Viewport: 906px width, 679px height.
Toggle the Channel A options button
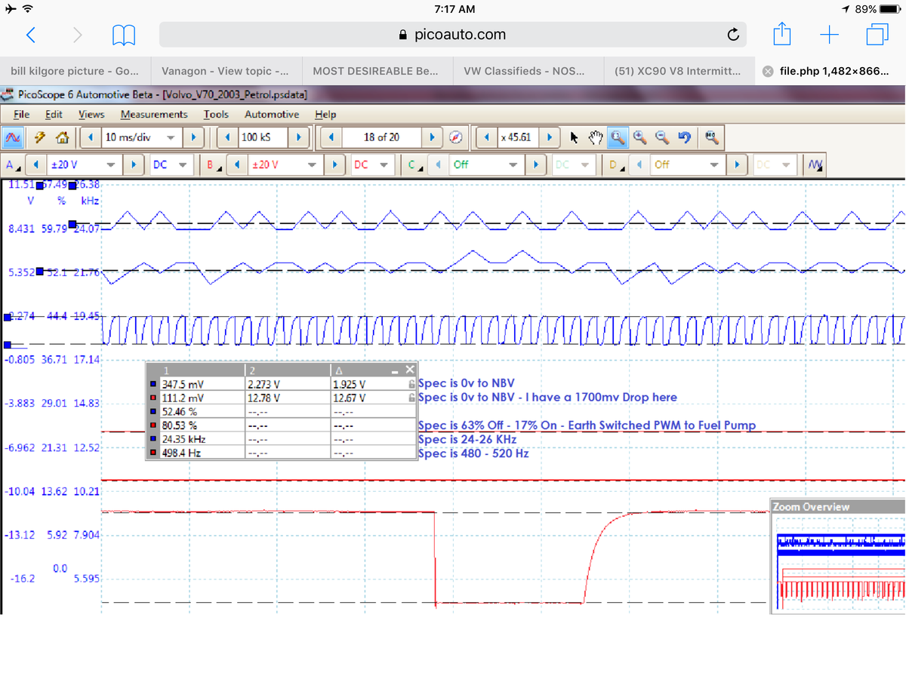click(x=11, y=164)
